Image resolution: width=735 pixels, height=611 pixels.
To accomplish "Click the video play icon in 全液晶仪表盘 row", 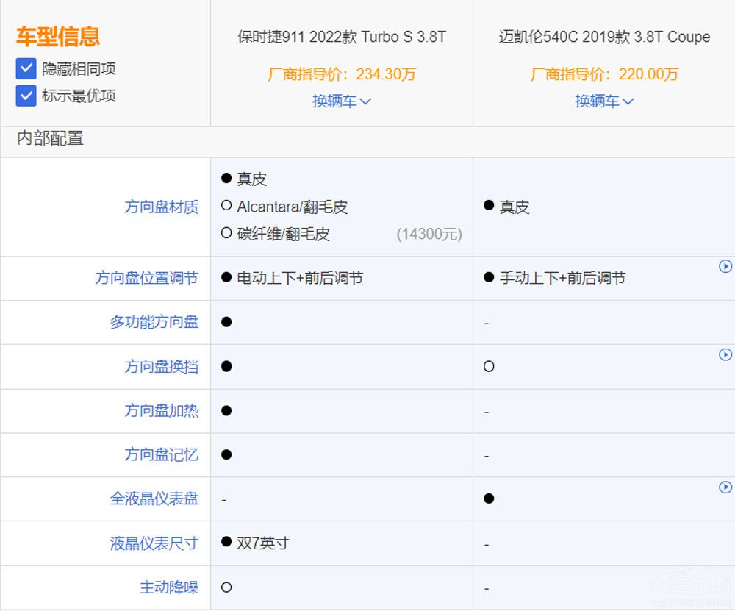I will click(725, 487).
